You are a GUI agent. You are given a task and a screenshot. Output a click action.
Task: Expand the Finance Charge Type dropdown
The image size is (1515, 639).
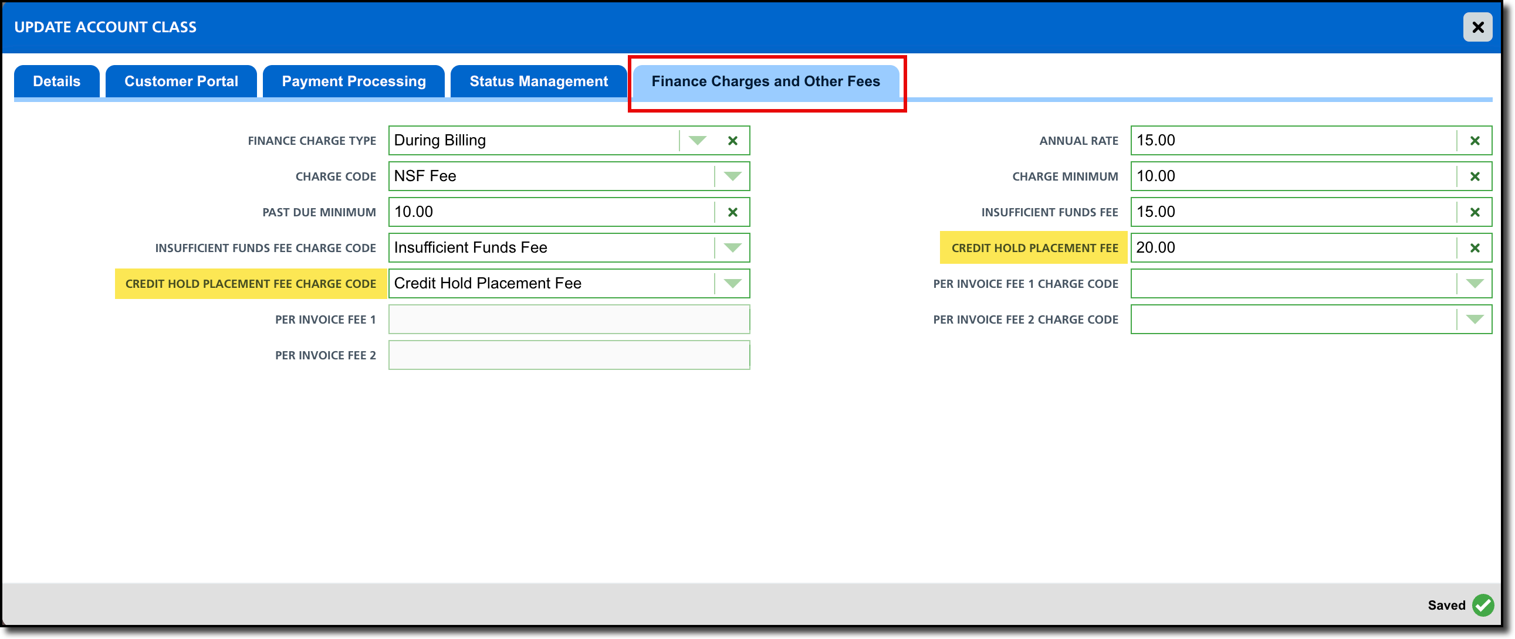(x=697, y=141)
